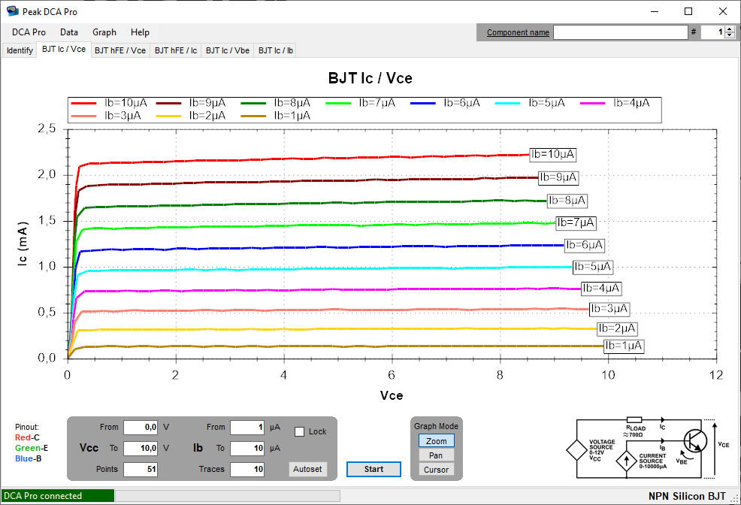Click the Green-E pinout entry

32,448
